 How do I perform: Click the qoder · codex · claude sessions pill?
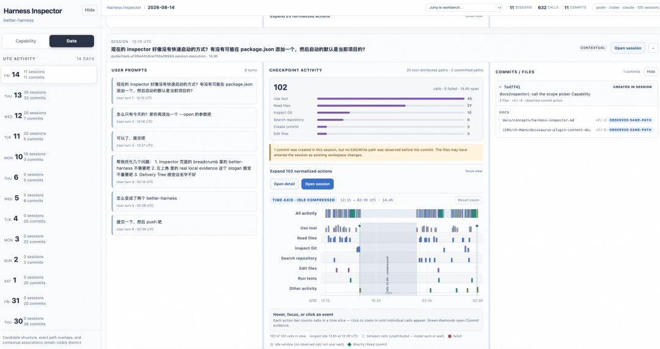[x=626, y=7]
